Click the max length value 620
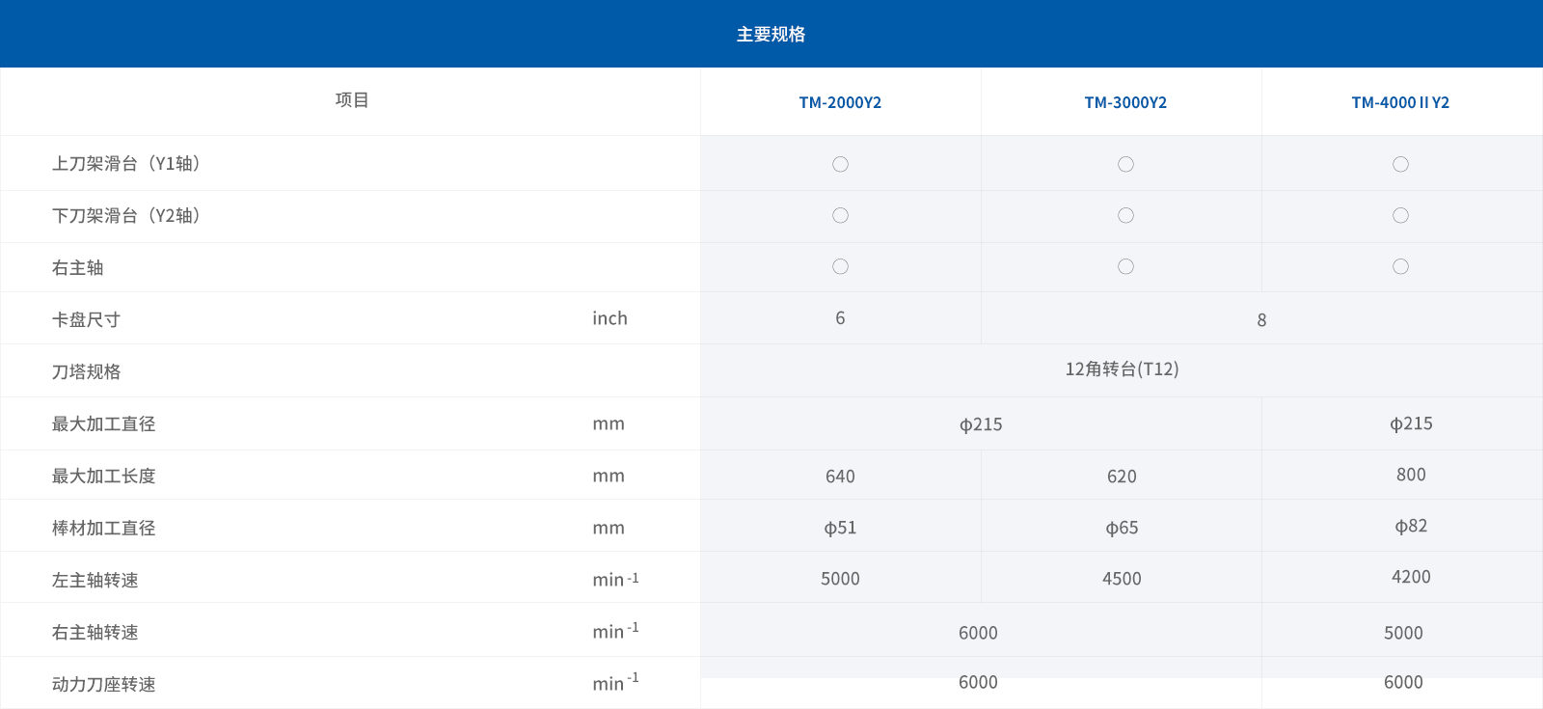The width and height of the screenshot is (1543, 709). click(1122, 477)
